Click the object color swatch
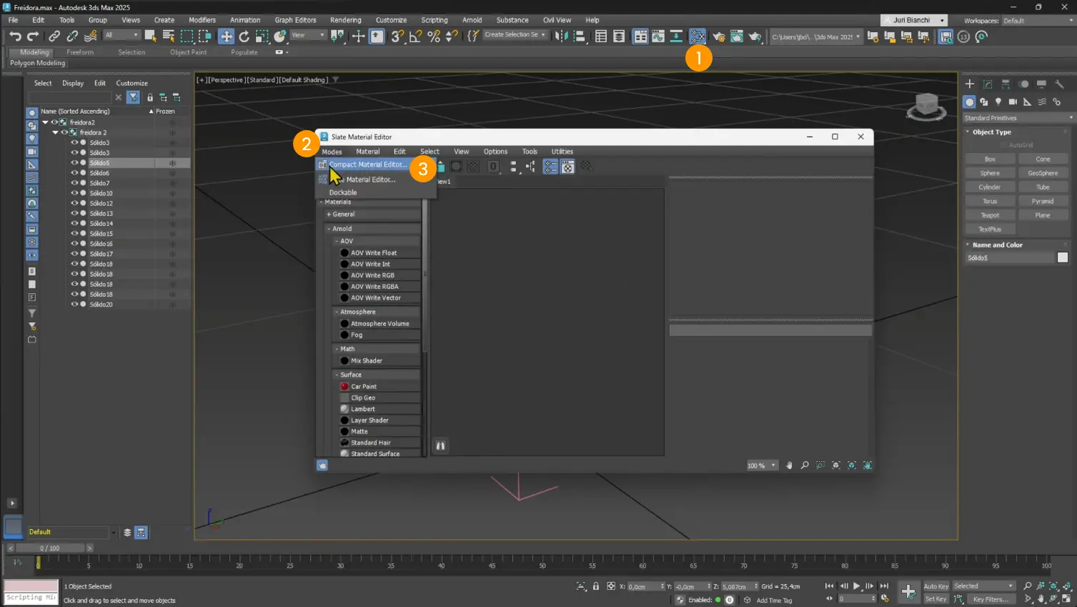This screenshot has width=1077, height=607. click(x=1063, y=257)
